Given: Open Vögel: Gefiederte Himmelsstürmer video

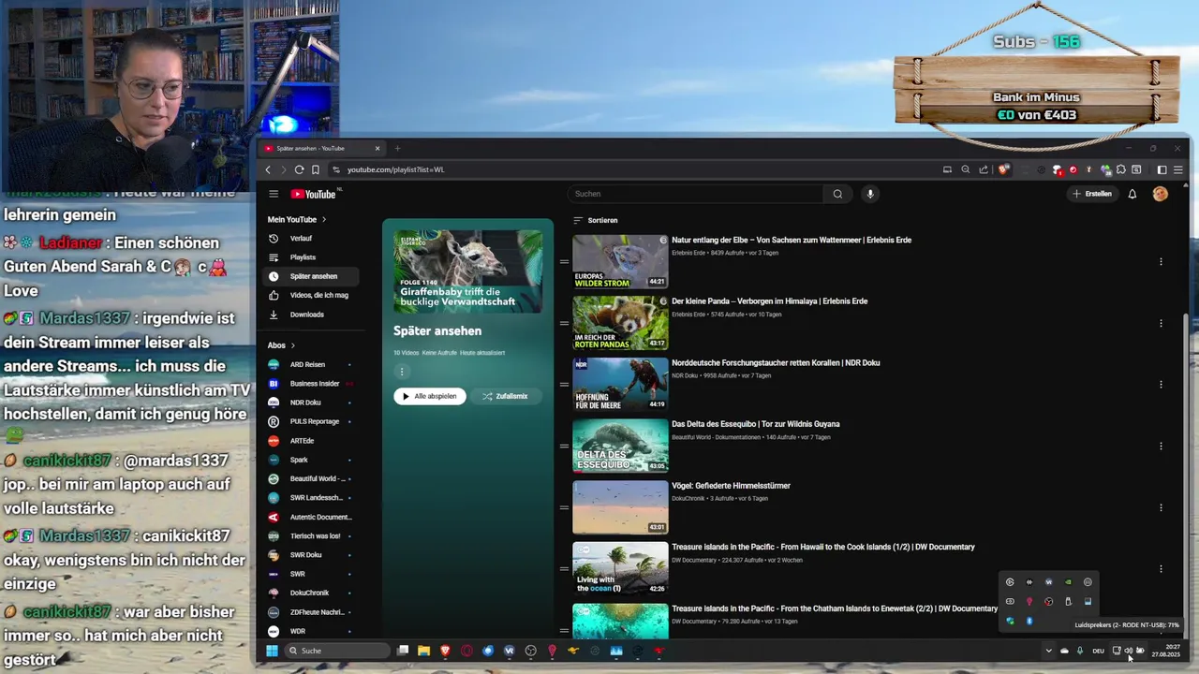Looking at the screenshot, I should coord(731,486).
